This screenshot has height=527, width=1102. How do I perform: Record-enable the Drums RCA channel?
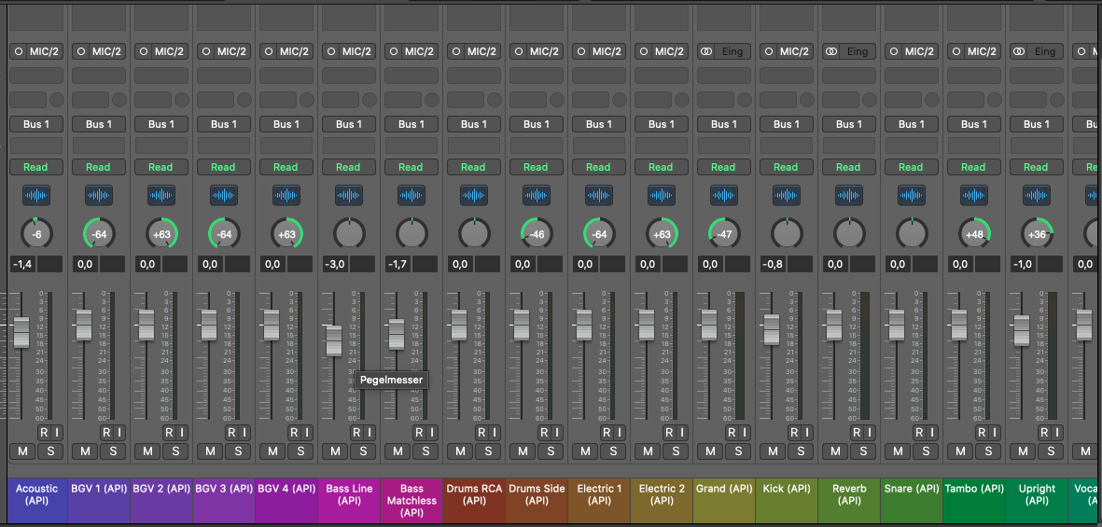pos(482,432)
